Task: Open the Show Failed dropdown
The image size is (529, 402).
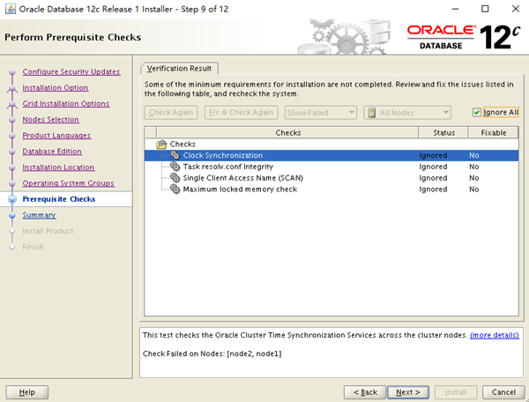Action: [x=321, y=113]
